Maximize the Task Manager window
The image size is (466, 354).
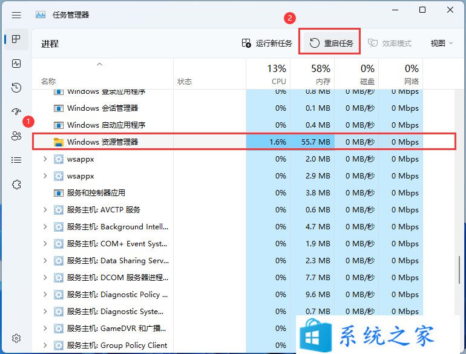click(422, 10)
